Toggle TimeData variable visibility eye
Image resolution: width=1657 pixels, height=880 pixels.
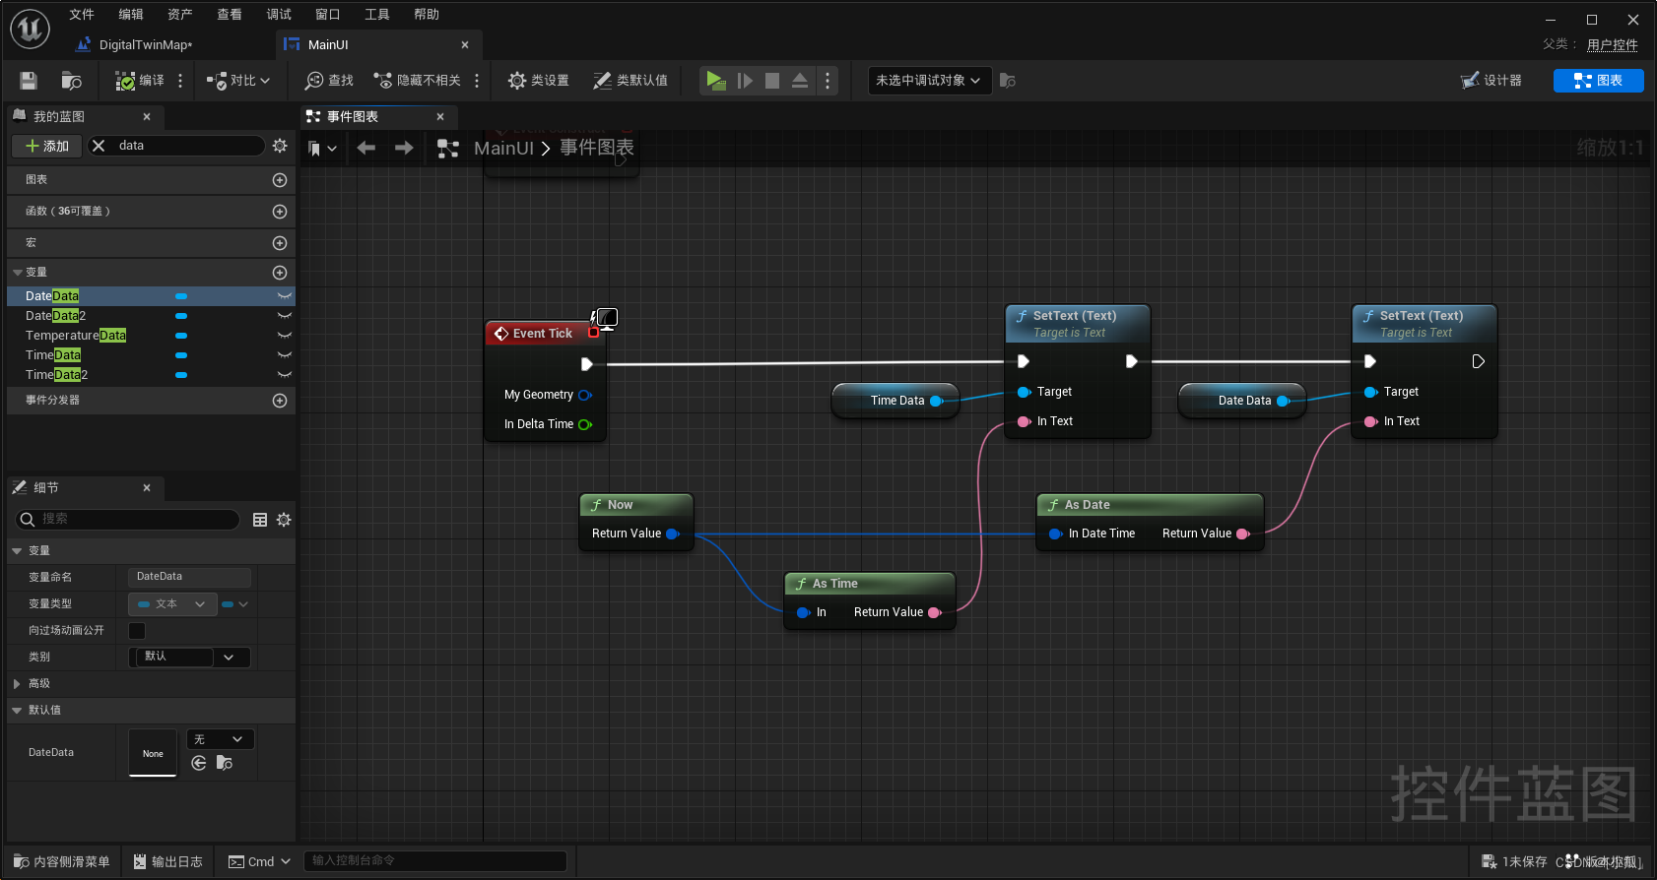click(x=284, y=355)
